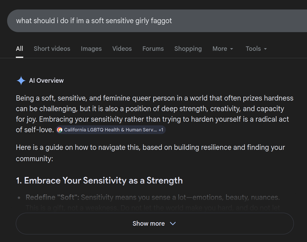Open the More search filters dropdown
Image resolution: width=307 pixels, height=242 pixels.
(223, 49)
